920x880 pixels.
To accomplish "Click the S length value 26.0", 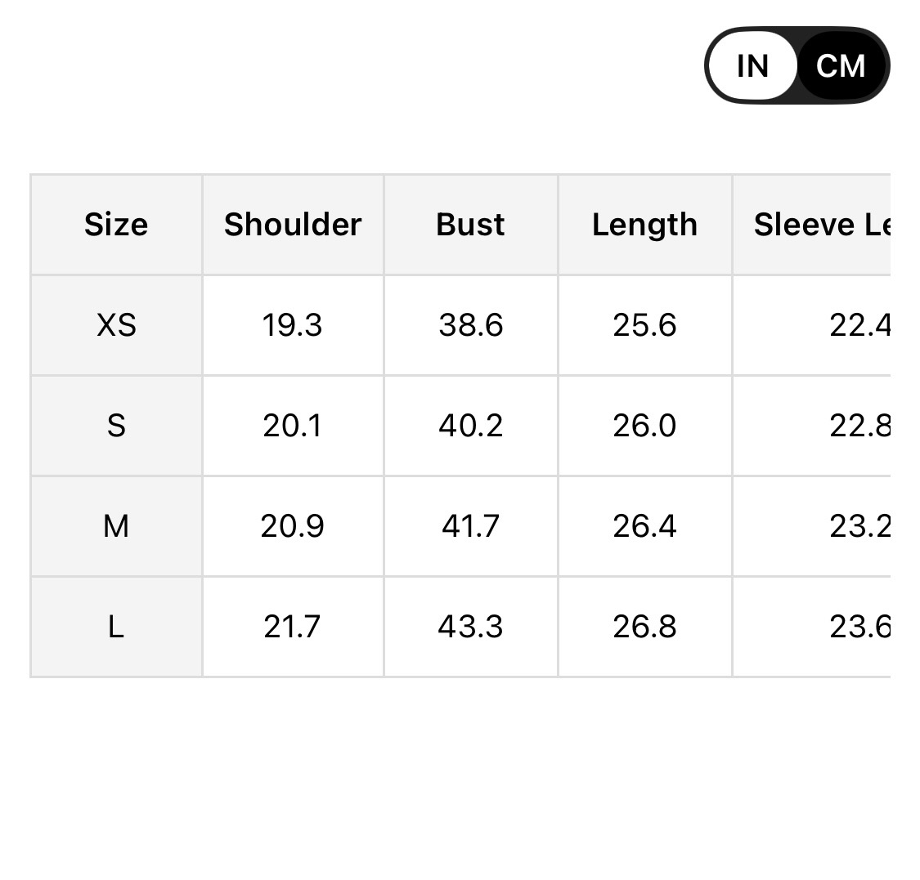I will click(x=644, y=426).
